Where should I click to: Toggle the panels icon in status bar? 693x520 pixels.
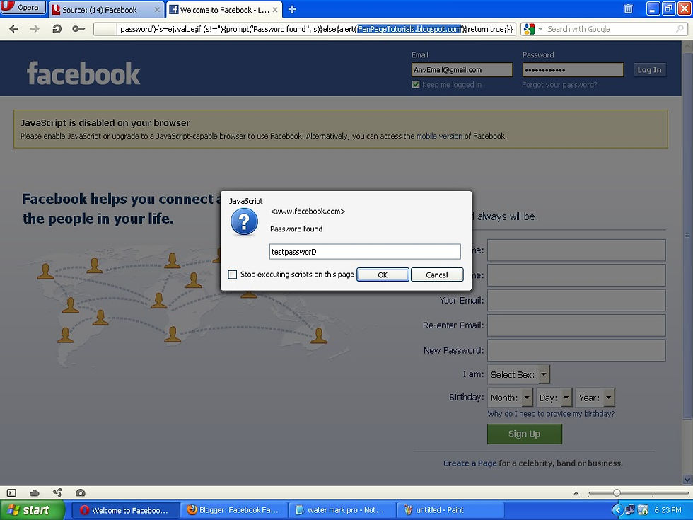point(11,492)
